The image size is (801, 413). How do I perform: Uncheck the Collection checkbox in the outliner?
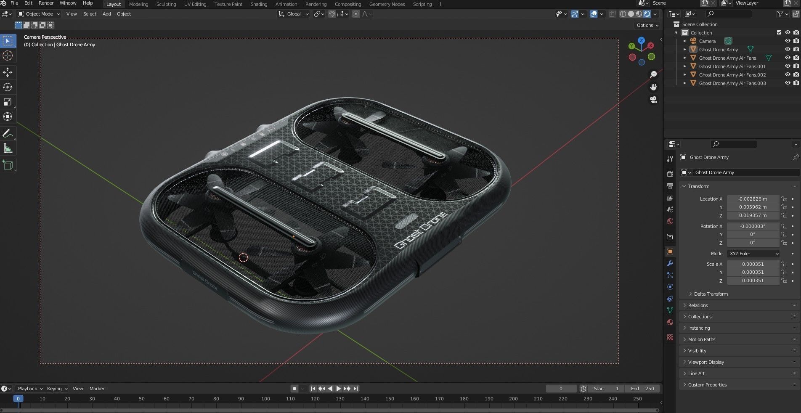(x=779, y=32)
